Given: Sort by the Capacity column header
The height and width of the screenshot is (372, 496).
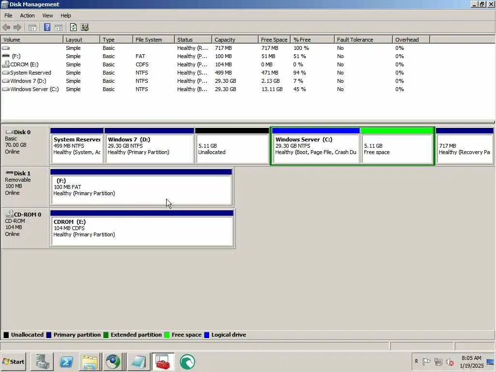Looking at the screenshot, I should pos(235,40).
